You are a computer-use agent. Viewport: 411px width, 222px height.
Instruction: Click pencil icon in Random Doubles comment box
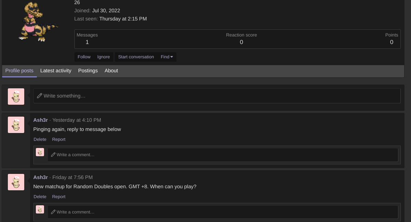point(53,212)
